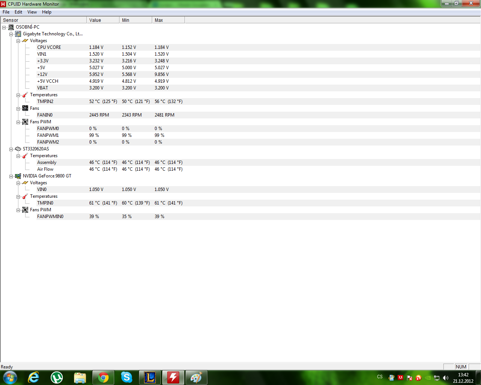Click the taskbar clock showing 13:42
Image resolution: width=481 pixels, height=385 pixels.
point(463,378)
